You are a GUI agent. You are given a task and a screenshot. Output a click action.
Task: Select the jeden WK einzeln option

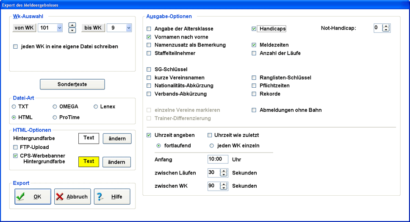coord(212,146)
